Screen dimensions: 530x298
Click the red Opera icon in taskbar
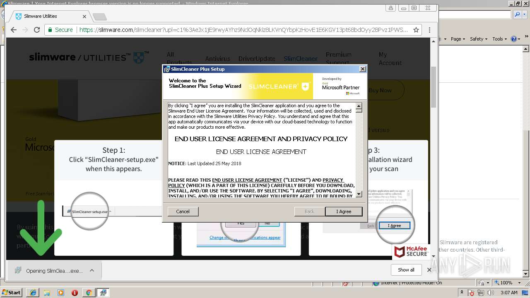click(75, 293)
